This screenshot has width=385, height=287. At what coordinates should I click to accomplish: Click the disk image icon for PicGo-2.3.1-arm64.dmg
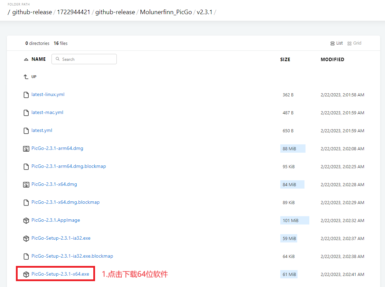click(x=26, y=149)
